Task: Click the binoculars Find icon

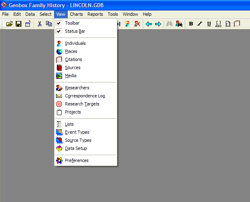Action: tap(170, 24)
